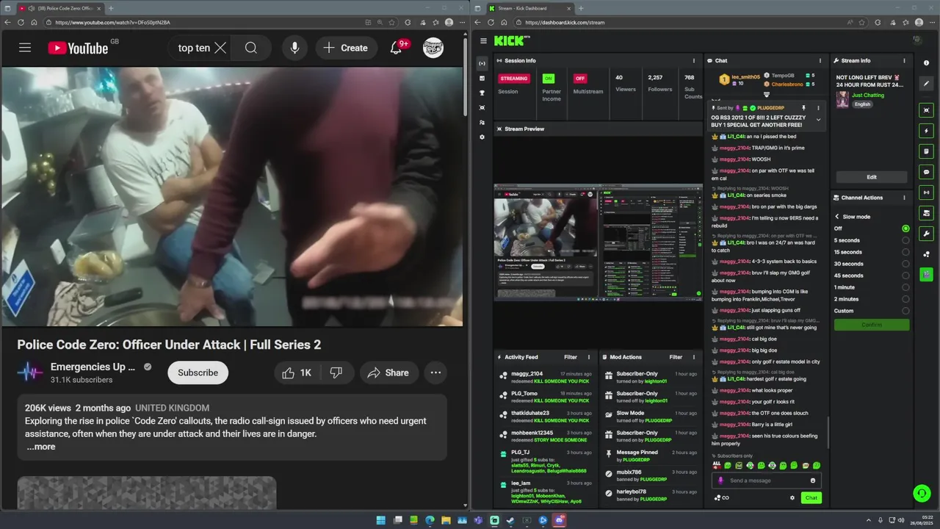Open YouTube notifications bell
The height and width of the screenshot is (529, 940).
pyautogui.click(x=396, y=48)
